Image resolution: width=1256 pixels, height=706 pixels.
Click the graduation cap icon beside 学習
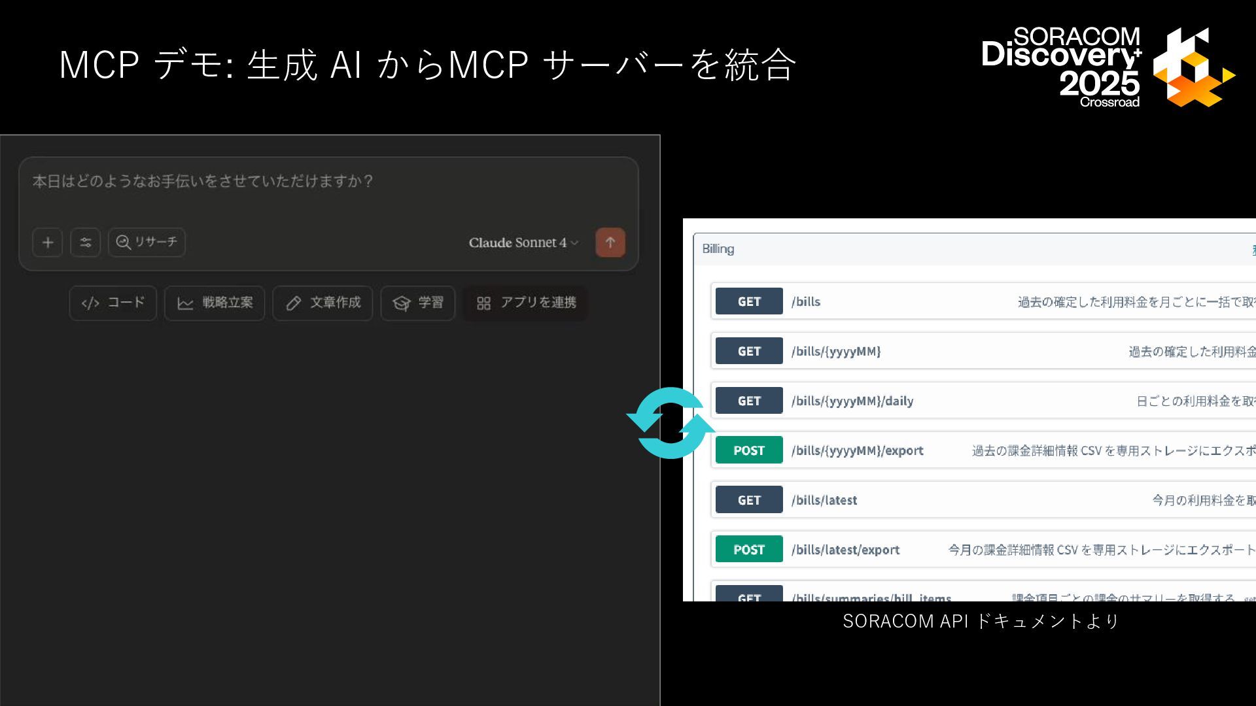click(402, 303)
